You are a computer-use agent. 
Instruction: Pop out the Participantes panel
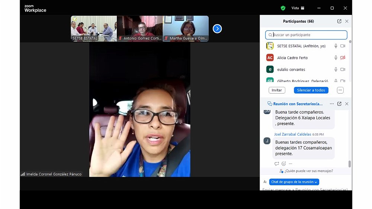click(339, 22)
